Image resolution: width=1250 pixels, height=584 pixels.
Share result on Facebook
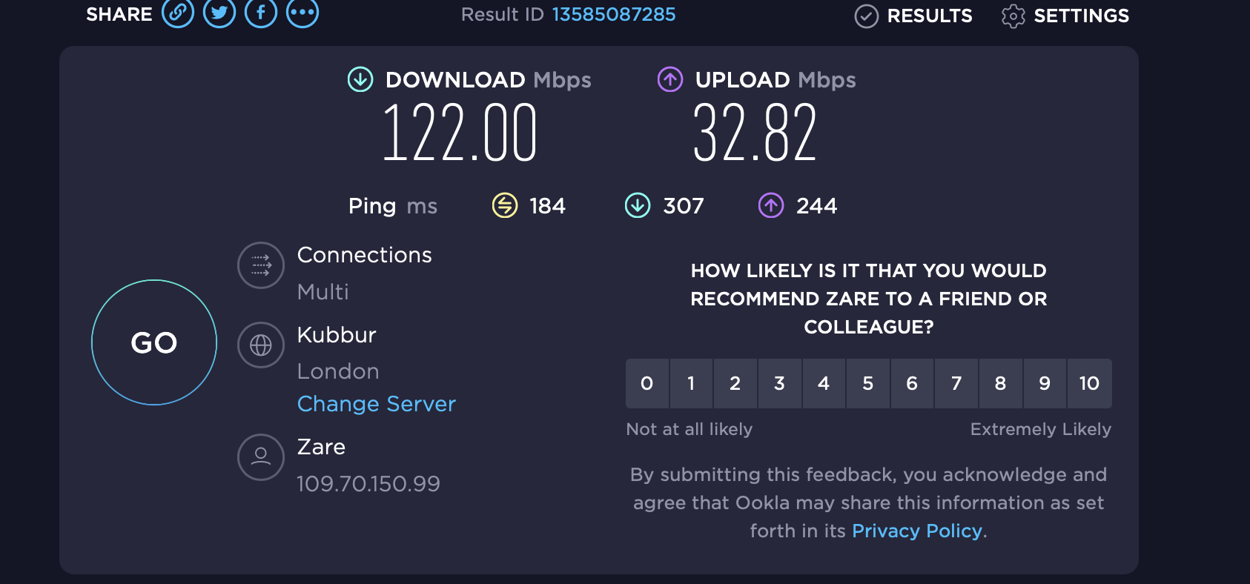click(261, 13)
